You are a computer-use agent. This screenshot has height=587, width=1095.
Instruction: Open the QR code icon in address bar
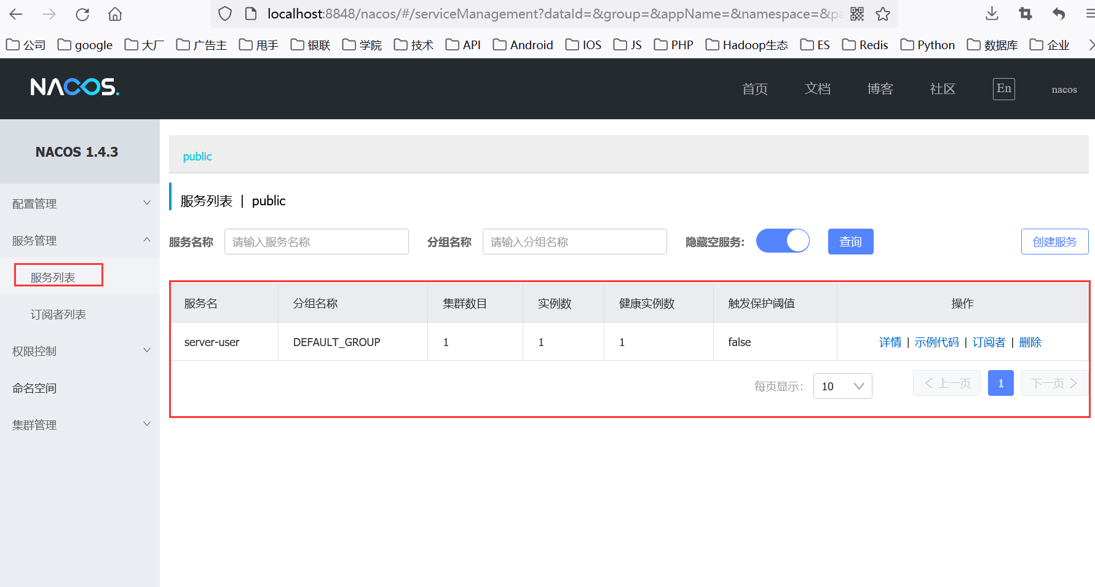click(x=857, y=14)
